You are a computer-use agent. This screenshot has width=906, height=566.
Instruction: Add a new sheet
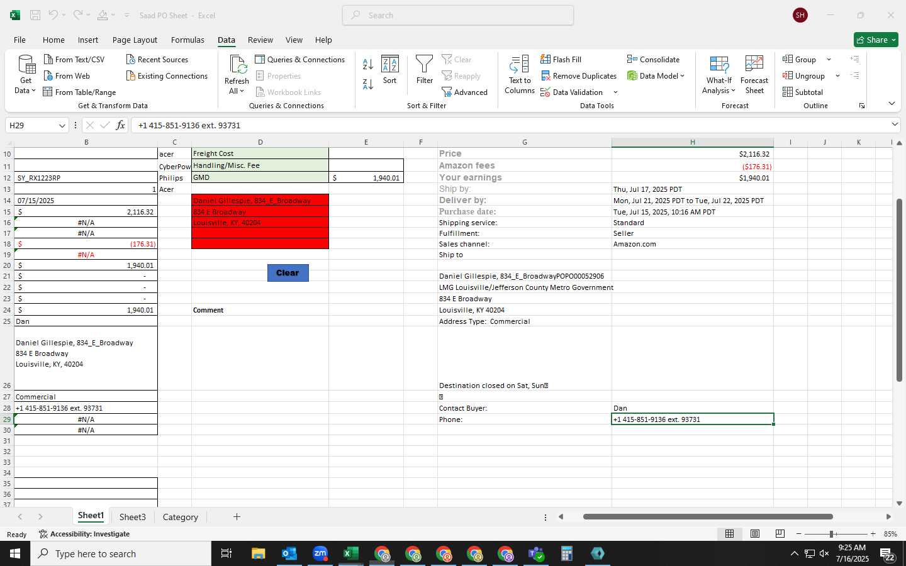coord(237,517)
